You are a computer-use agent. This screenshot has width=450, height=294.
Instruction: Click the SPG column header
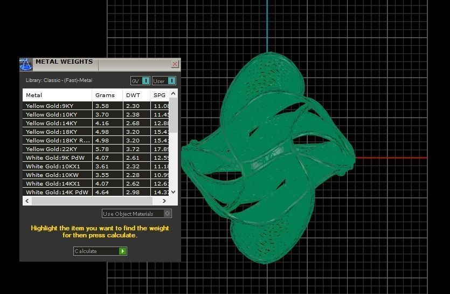tap(160, 95)
